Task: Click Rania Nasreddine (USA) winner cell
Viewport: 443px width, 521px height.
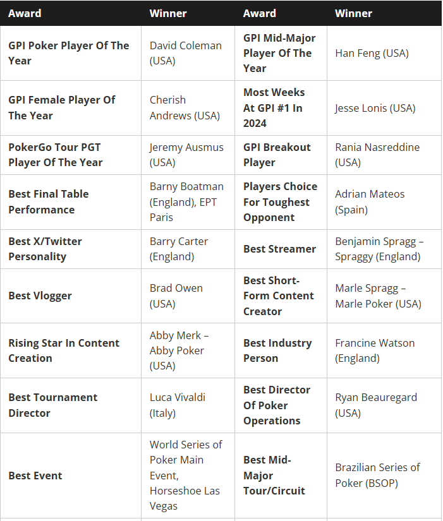Action: pos(377,155)
